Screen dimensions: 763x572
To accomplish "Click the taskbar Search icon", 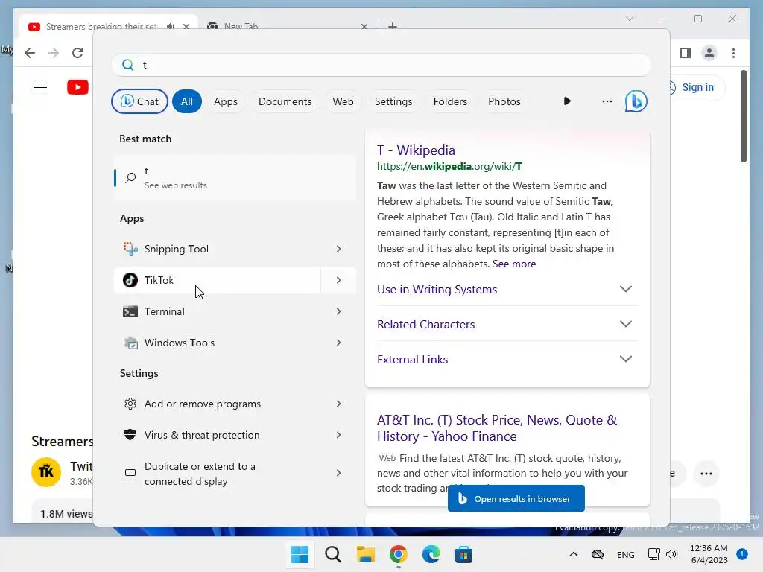I will [x=333, y=554].
